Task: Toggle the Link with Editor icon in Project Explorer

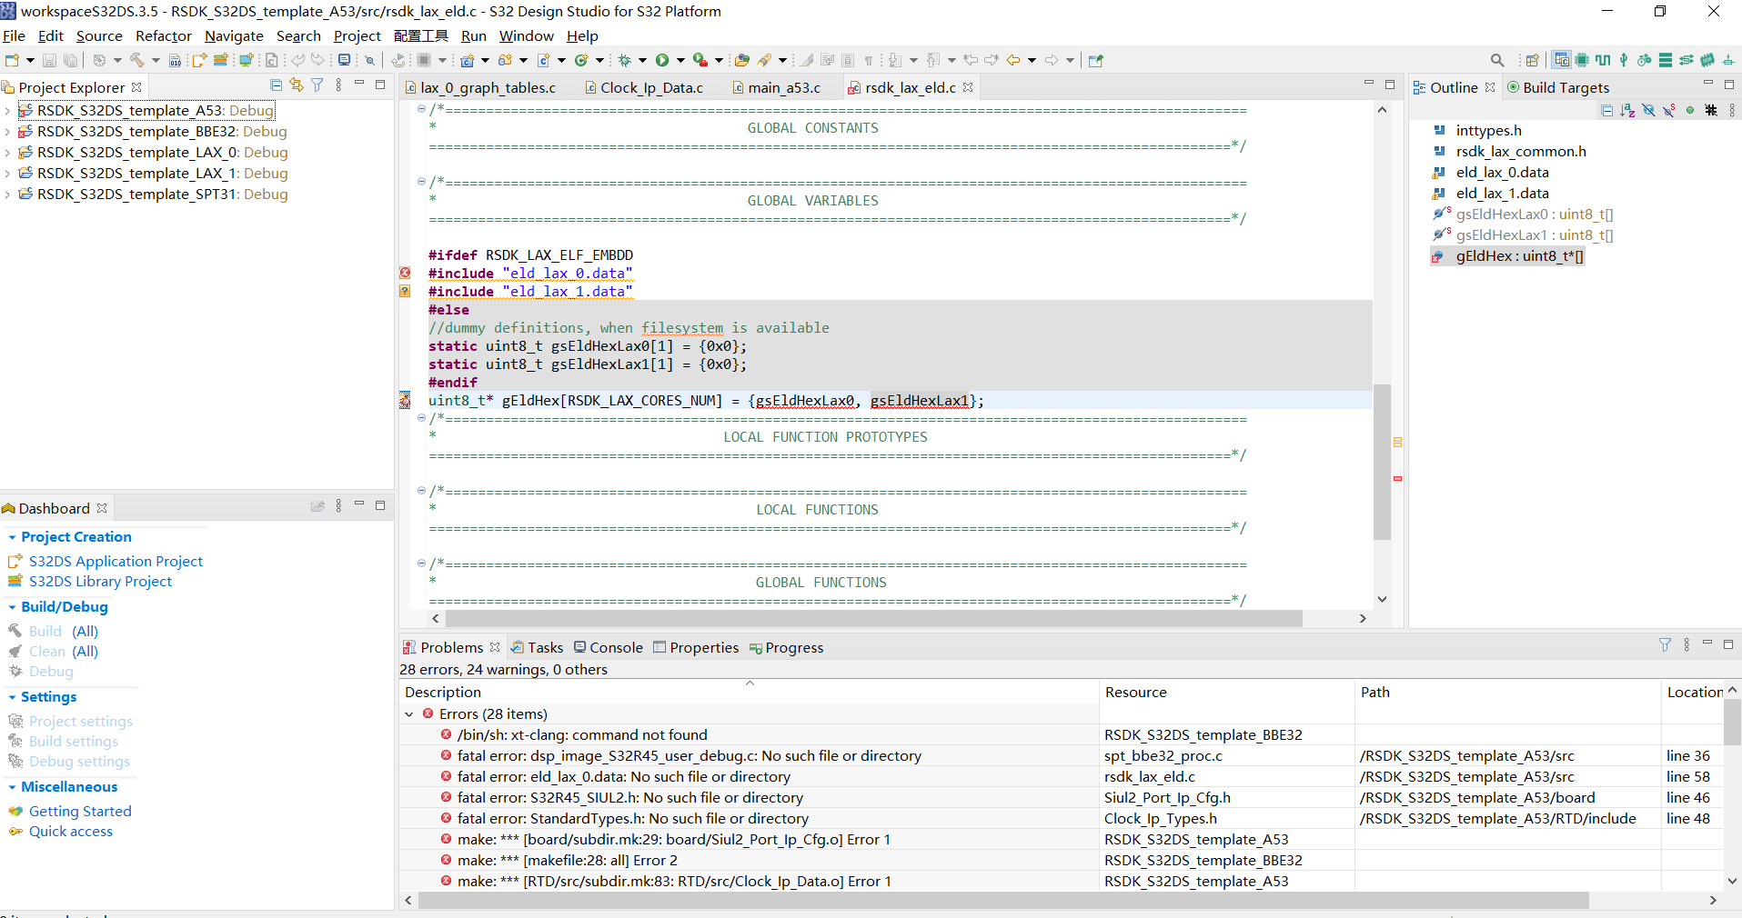Action: [296, 84]
